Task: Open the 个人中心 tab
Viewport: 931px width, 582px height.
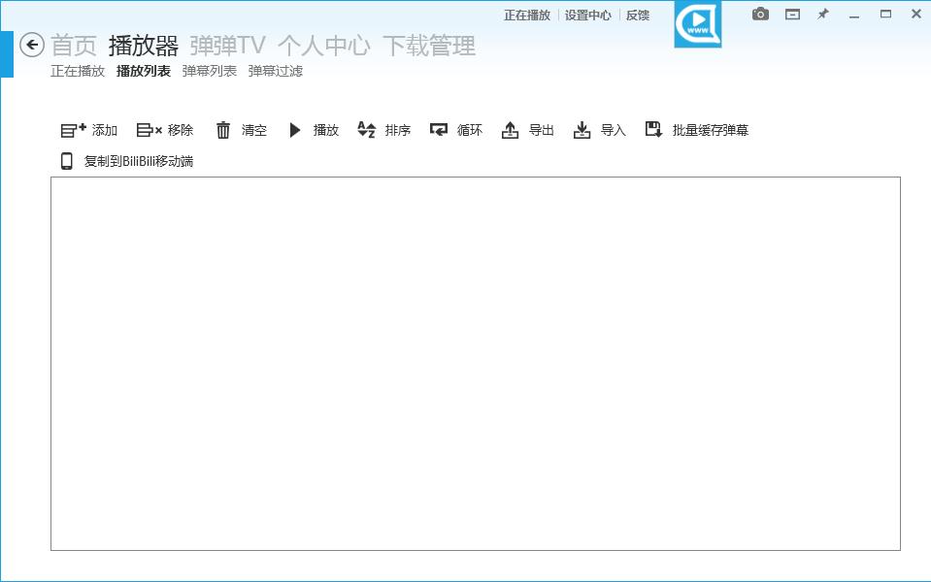Action: (324, 46)
